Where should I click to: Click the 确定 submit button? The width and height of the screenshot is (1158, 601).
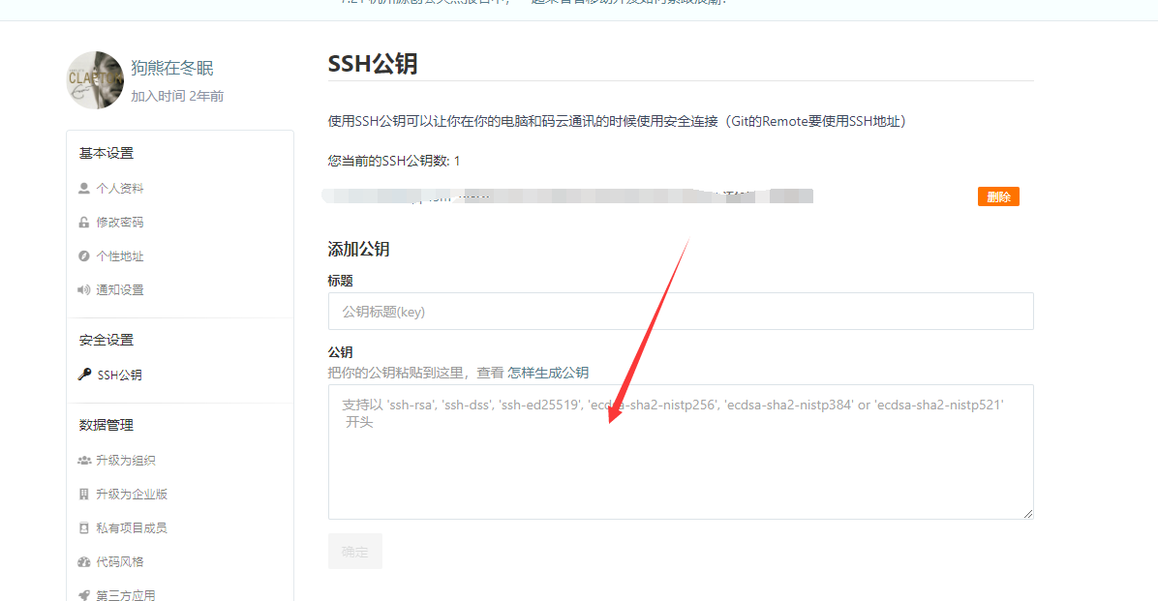(x=355, y=552)
